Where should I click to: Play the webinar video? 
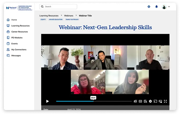[47, 101]
